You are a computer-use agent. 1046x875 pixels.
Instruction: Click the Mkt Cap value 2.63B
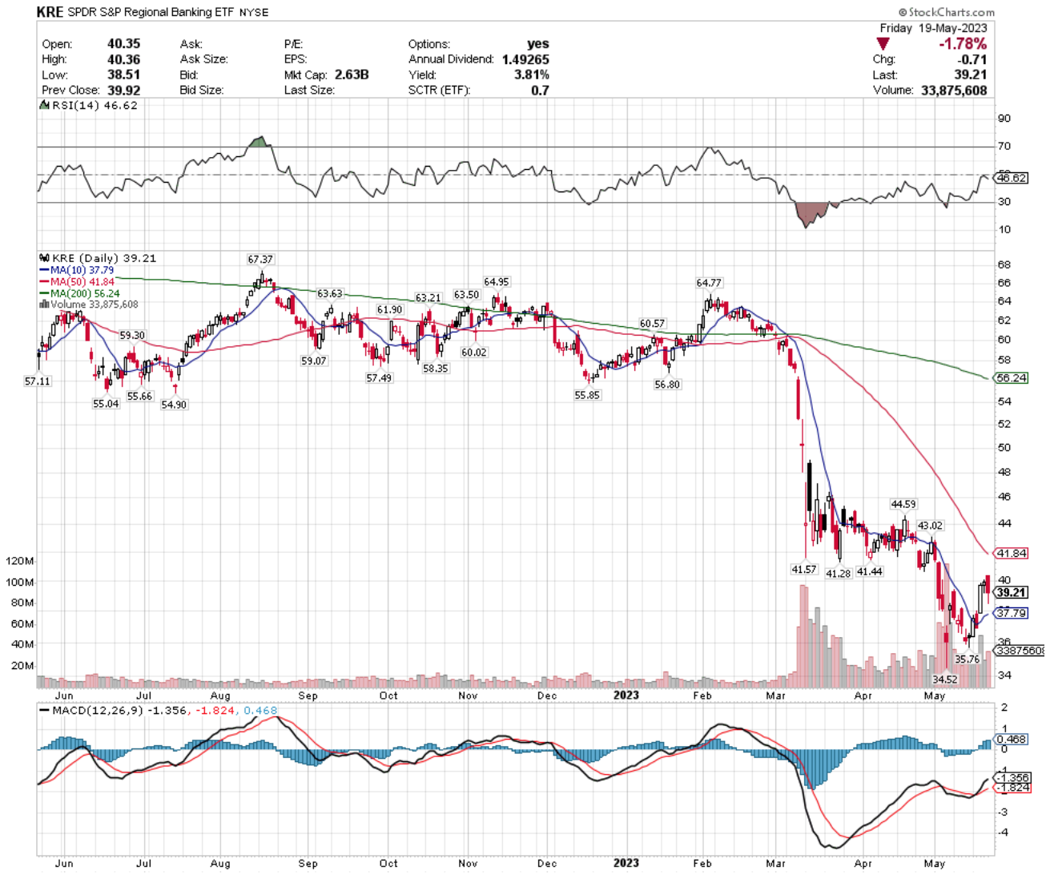(x=352, y=75)
